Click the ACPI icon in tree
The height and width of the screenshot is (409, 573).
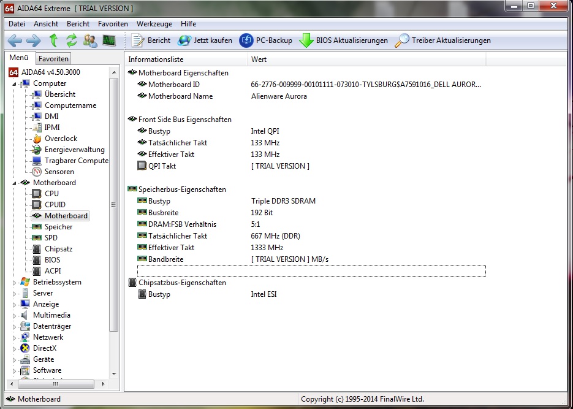pyautogui.click(x=37, y=271)
